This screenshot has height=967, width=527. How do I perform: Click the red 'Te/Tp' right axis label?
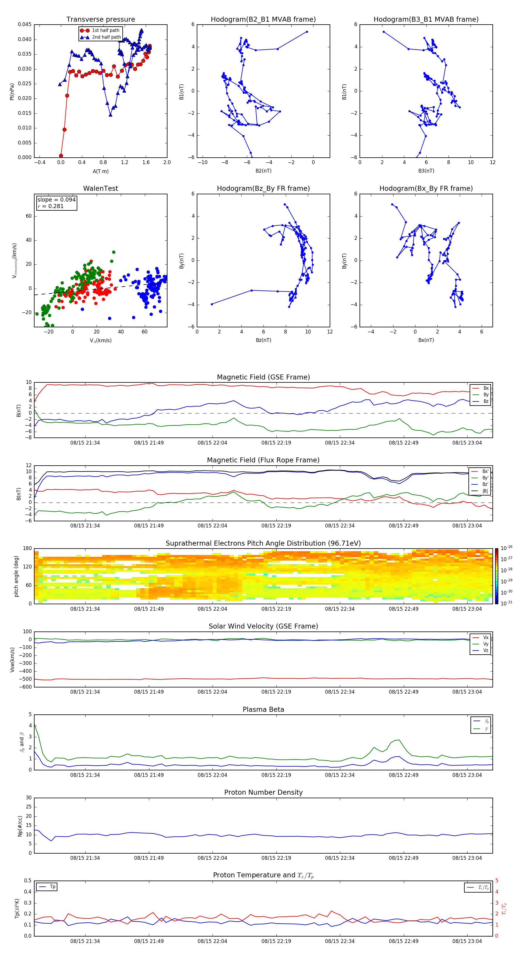point(504,908)
